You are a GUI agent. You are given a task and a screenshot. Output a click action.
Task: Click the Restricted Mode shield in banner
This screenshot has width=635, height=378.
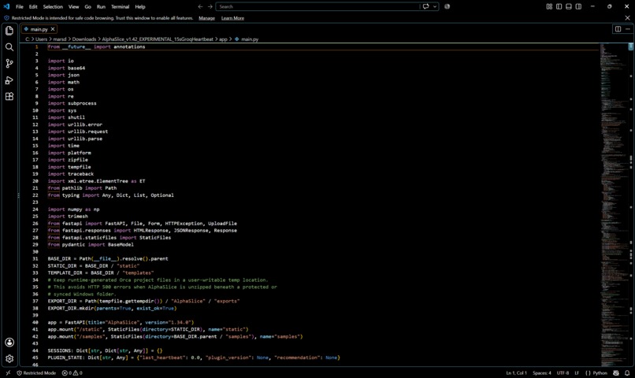pyautogui.click(x=6, y=18)
